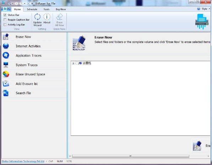Image resolution: width=212 pixels, height=165 pixels.
Task: Click the Search File magnifier icon
Action: (6, 93)
